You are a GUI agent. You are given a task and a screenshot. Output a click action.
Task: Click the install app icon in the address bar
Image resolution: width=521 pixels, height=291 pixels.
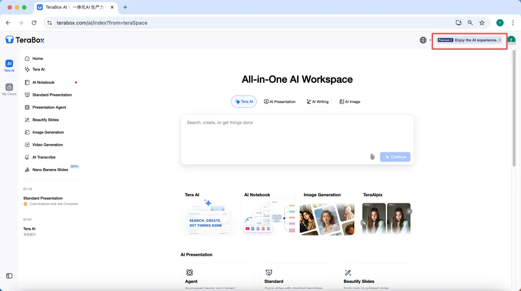click(x=459, y=23)
